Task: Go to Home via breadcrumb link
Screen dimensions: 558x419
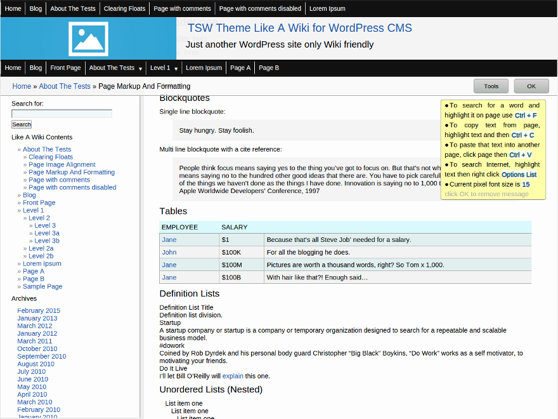Action: (x=22, y=86)
